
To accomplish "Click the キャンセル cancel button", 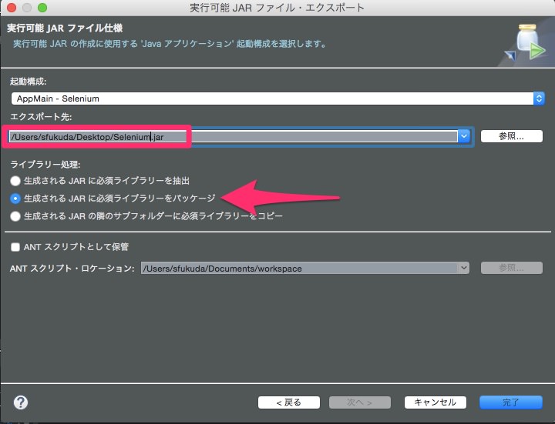I will (x=436, y=402).
